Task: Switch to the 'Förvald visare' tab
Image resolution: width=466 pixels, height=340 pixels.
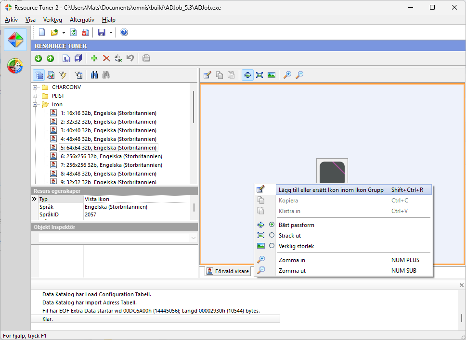Action: pos(228,271)
